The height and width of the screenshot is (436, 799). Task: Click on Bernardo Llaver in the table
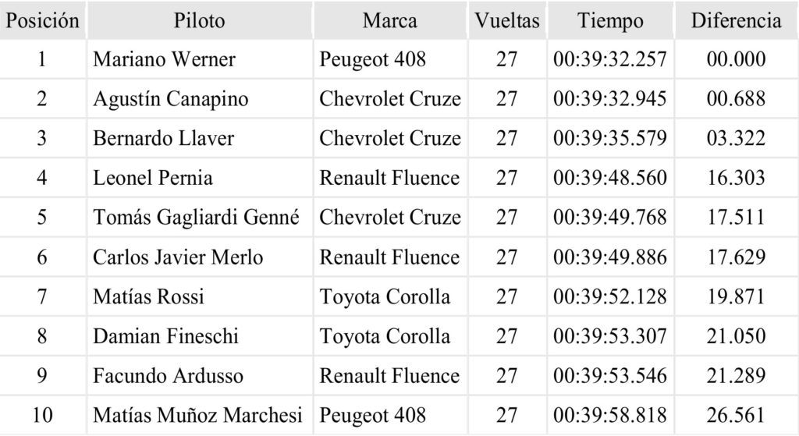pos(163,139)
